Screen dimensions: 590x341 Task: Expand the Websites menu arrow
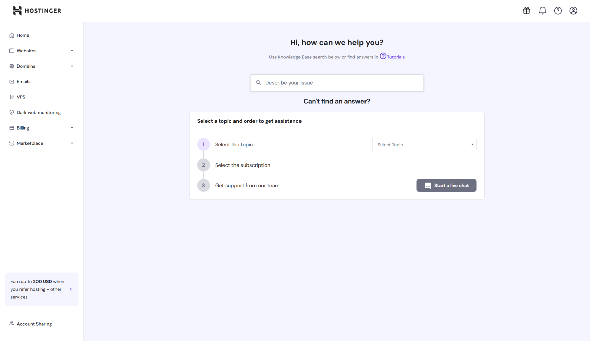coord(72,51)
